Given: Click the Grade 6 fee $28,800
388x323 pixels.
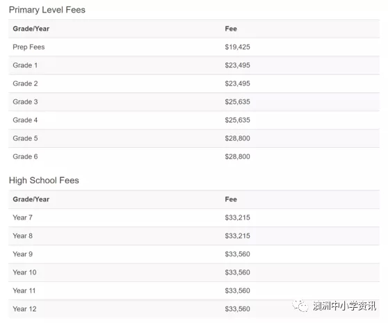Looking at the screenshot, I should pyautogui.click(x=237, y=157).
